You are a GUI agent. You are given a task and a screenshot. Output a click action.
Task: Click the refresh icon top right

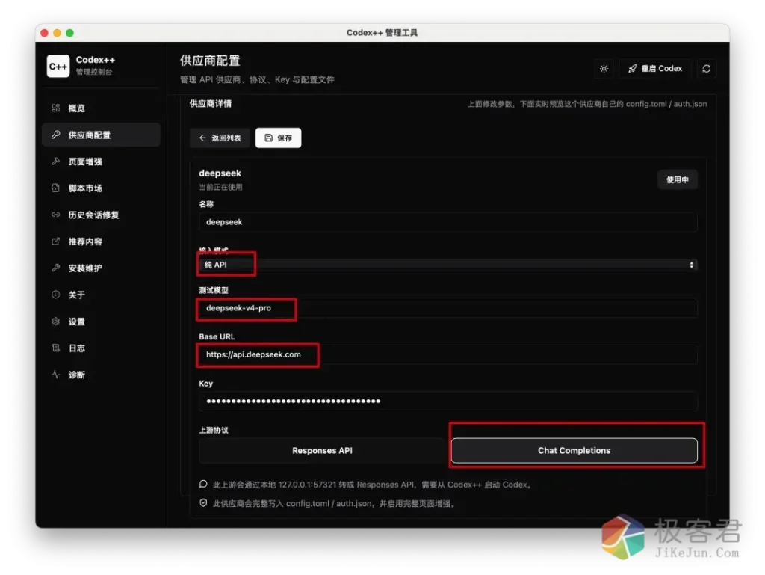[x=707, y=68]
